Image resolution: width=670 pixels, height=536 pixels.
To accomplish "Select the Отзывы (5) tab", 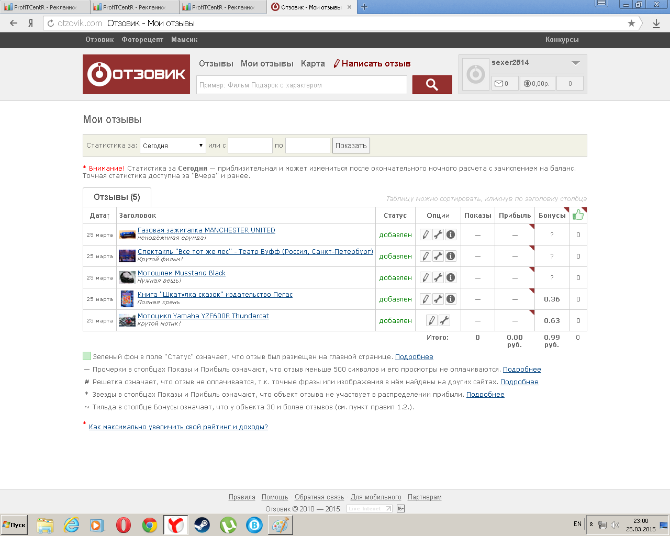I will pos(117,197).
